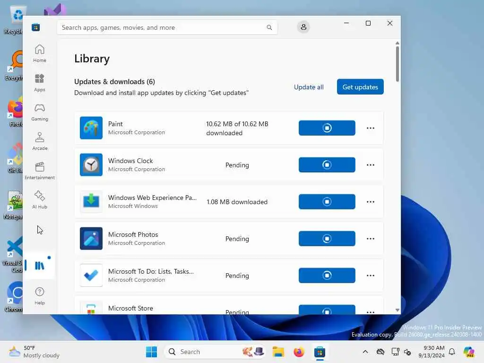Open Help in the Store sidebar
This screenshot has width=484, height=363.
point(40,296)
